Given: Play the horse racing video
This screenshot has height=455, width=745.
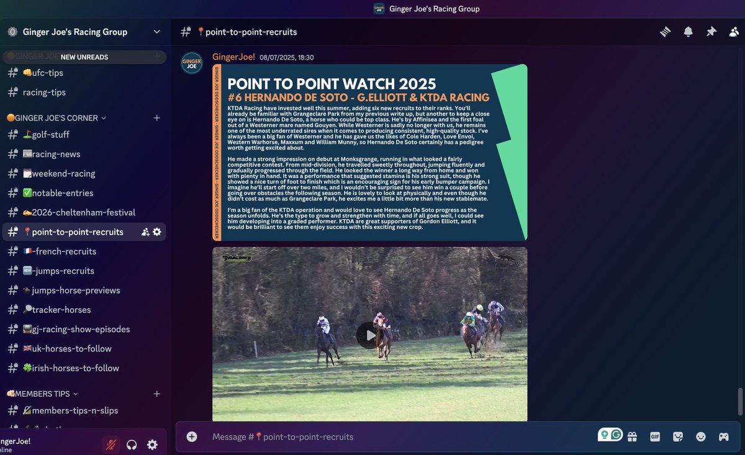Looking at the screenshot, I should pyautogui.click(x=369, y=335).
